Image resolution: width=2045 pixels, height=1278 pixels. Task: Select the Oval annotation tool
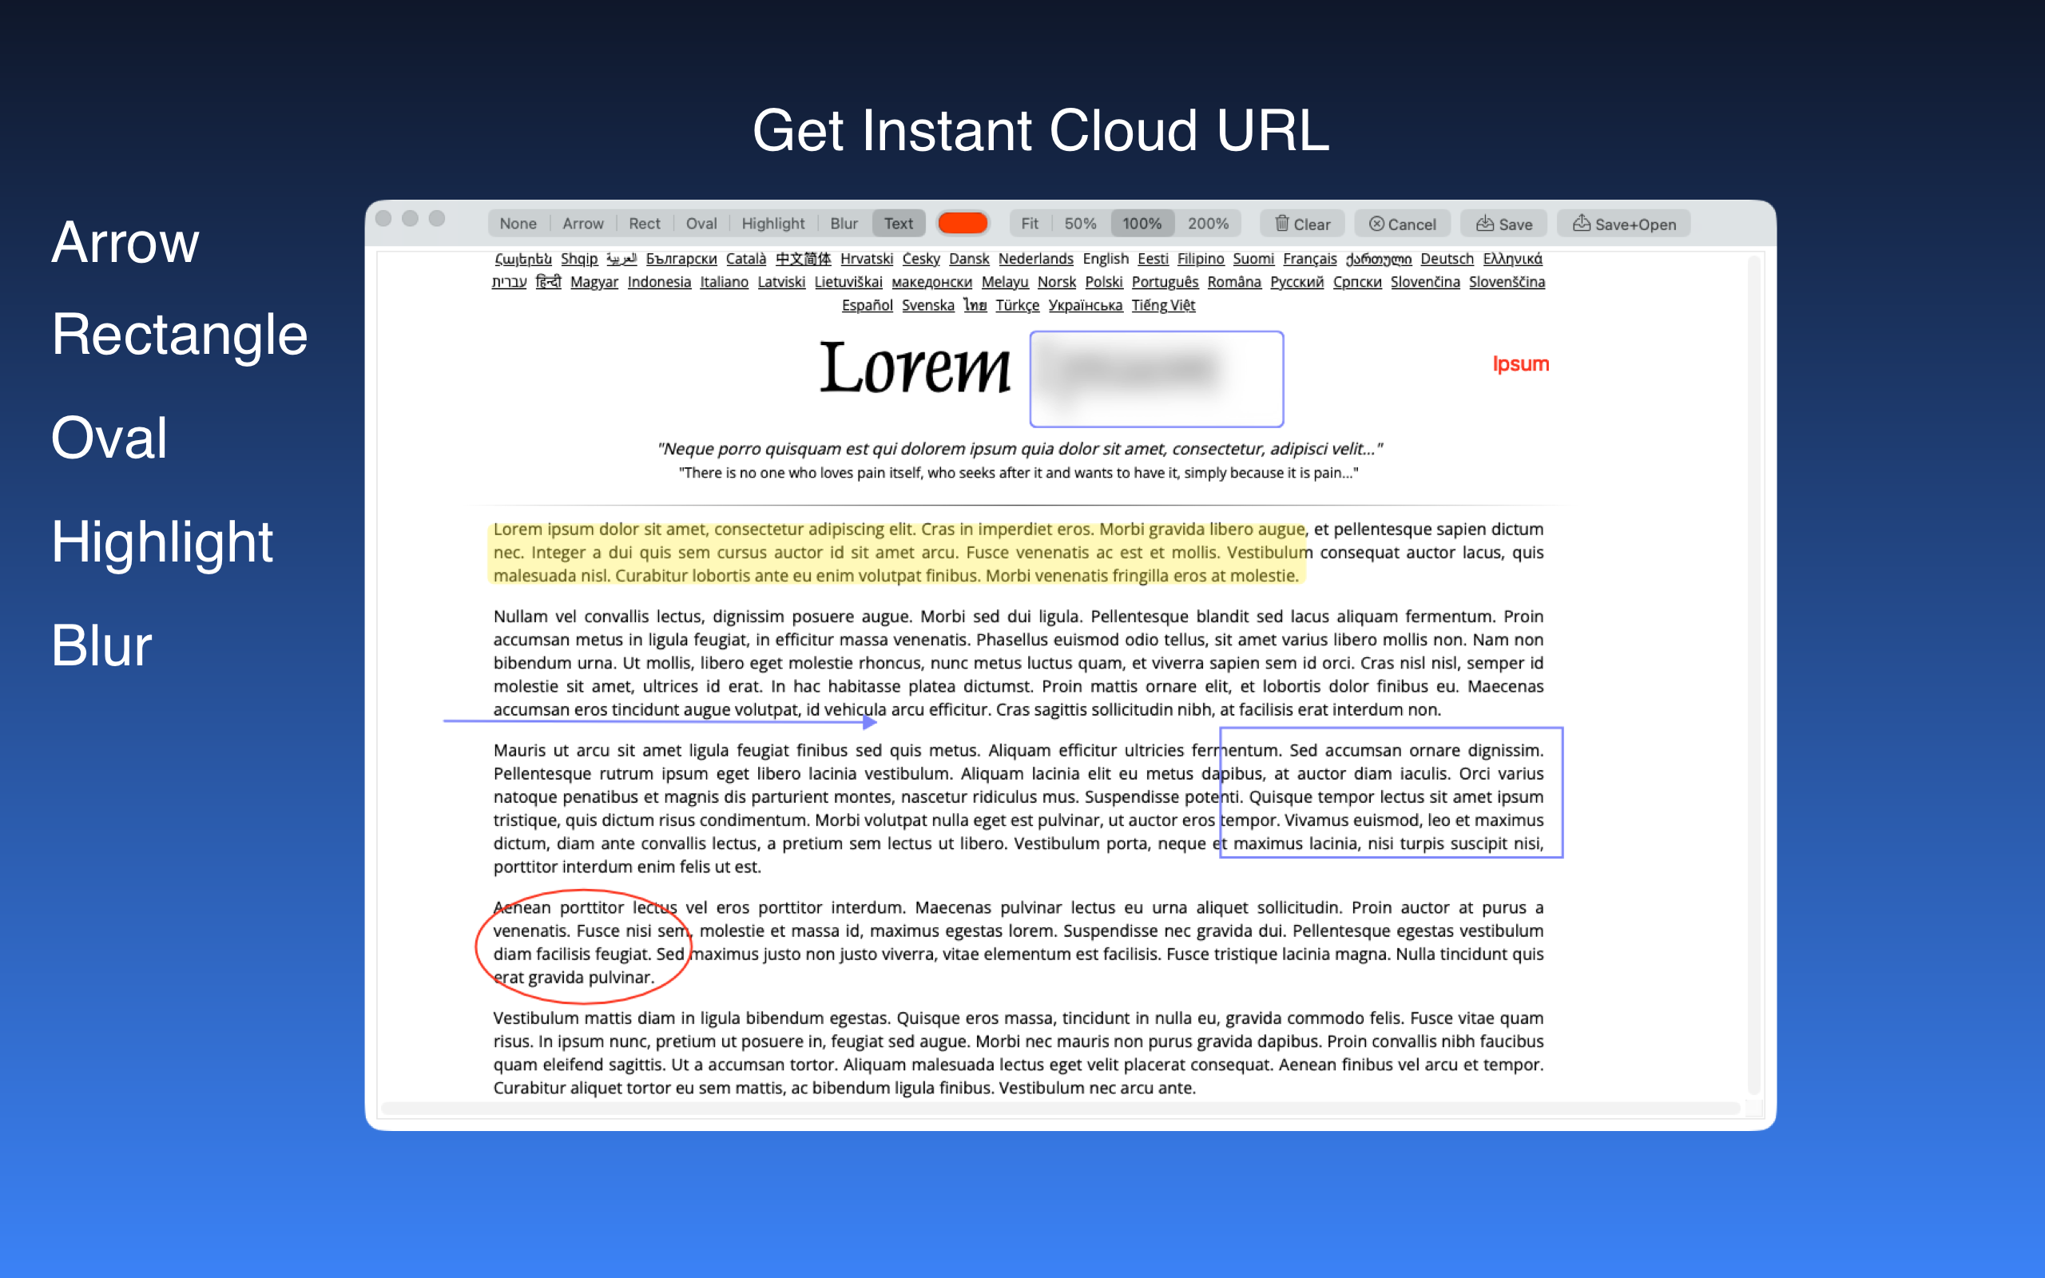click(x=701, y=224)
